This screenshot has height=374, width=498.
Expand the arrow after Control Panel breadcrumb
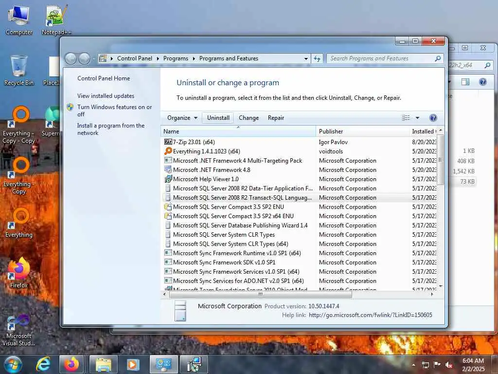(158, 58)
